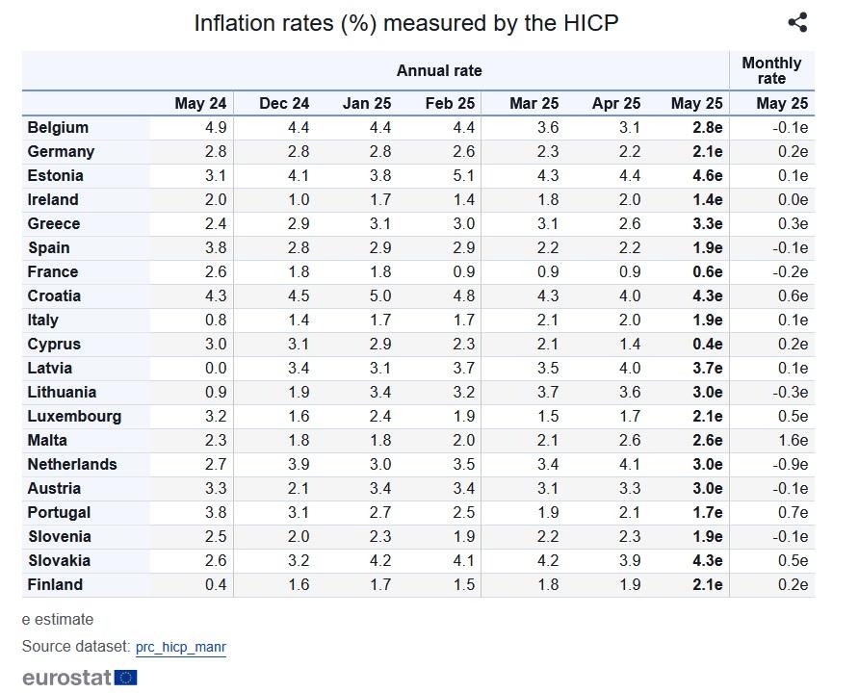Click the Monthly rate header
The image size is (859, 693).
[771, 70]
